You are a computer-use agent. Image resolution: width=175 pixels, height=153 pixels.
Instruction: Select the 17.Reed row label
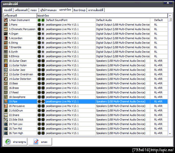[x=14, y=92]
